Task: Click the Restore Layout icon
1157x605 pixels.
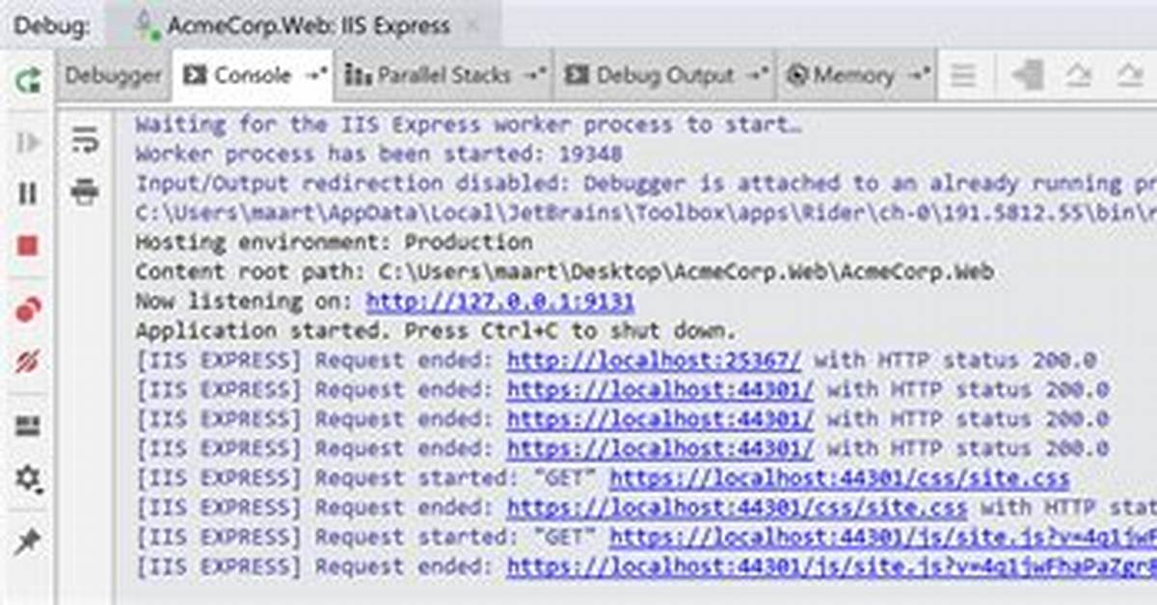Action: click(28, 426)
